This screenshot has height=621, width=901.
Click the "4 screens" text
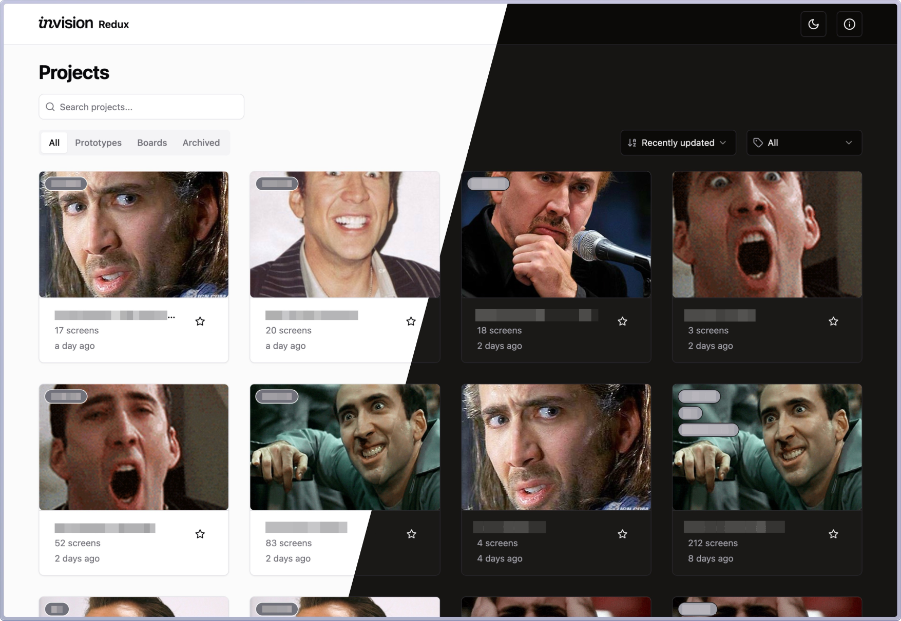click(x=497, y=543)
